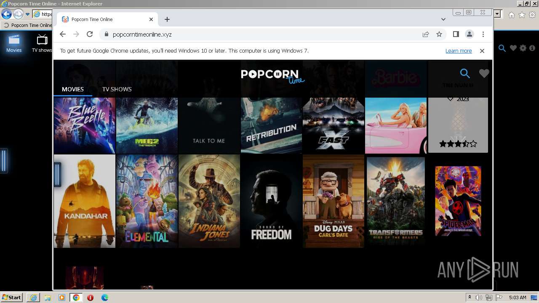539x303 pixels.
Task: Close the Popcorn Time Online Chrome tab
Action: point(151,19)
